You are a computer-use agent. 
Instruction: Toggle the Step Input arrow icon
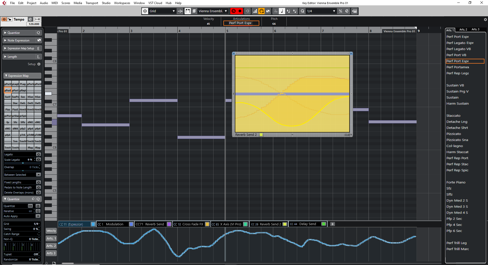click(x=276, y=11)
